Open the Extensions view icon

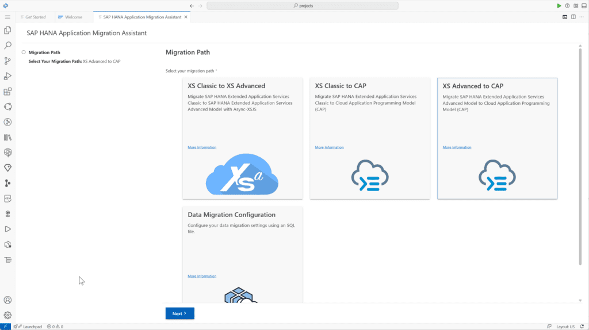7,91
